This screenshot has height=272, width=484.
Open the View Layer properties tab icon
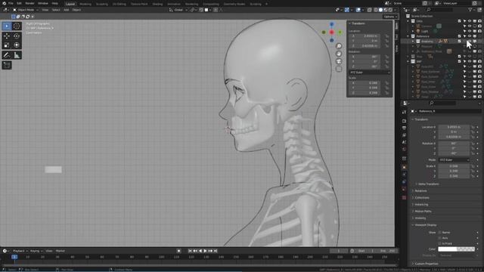point(404,135)
